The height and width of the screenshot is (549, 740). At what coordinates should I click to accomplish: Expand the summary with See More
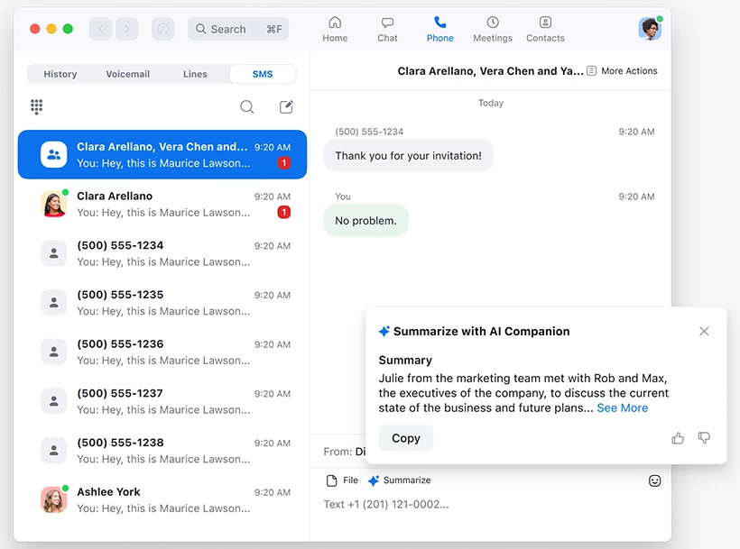[x=623, y=407]
